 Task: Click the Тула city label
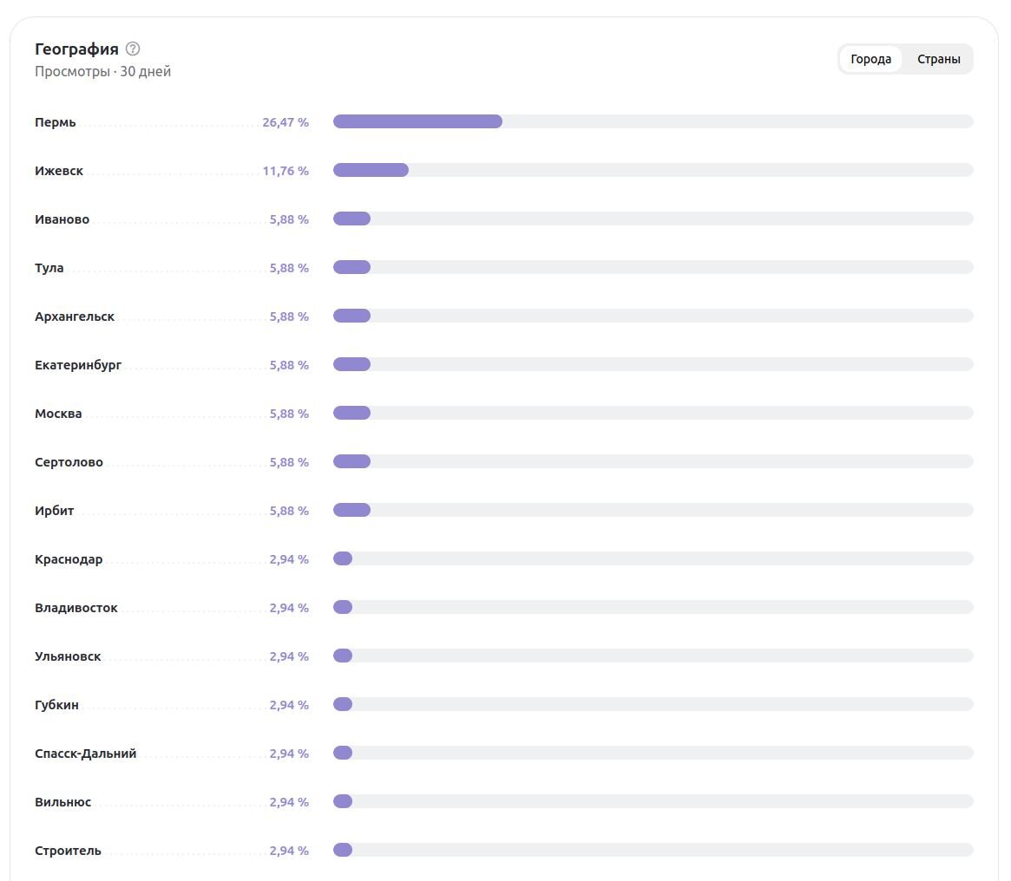(x=49, y=268)
